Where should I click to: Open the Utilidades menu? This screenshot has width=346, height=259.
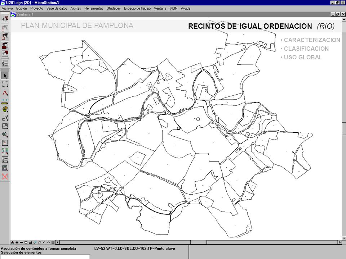click(114, 8)
